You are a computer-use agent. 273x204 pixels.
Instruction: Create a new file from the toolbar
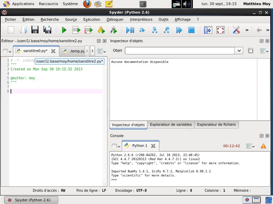coord(11,30)
